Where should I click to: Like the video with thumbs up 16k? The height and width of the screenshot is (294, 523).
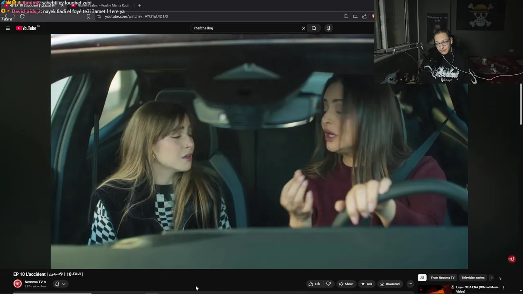[314, 284]
